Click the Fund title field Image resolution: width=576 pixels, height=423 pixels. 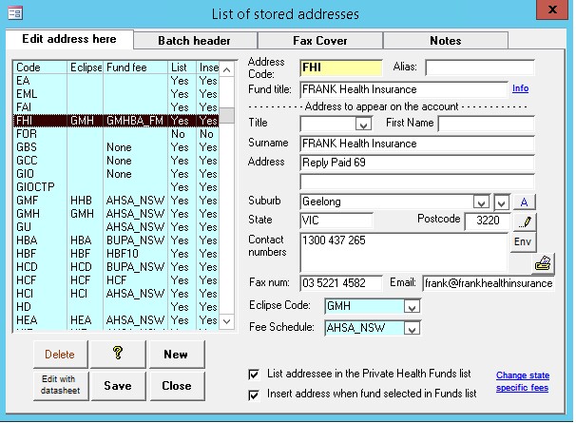click(404, 89)
